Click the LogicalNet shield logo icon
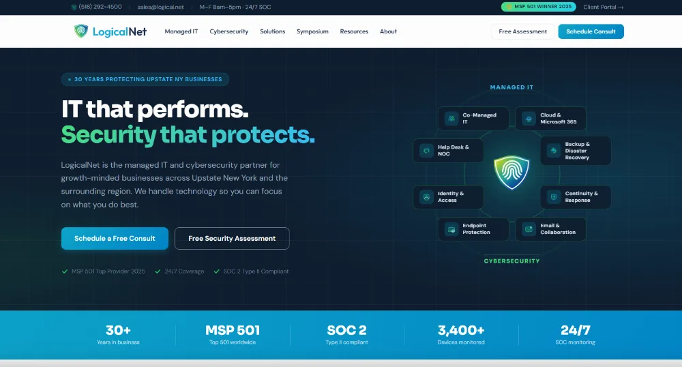 [x=81, y=31]
